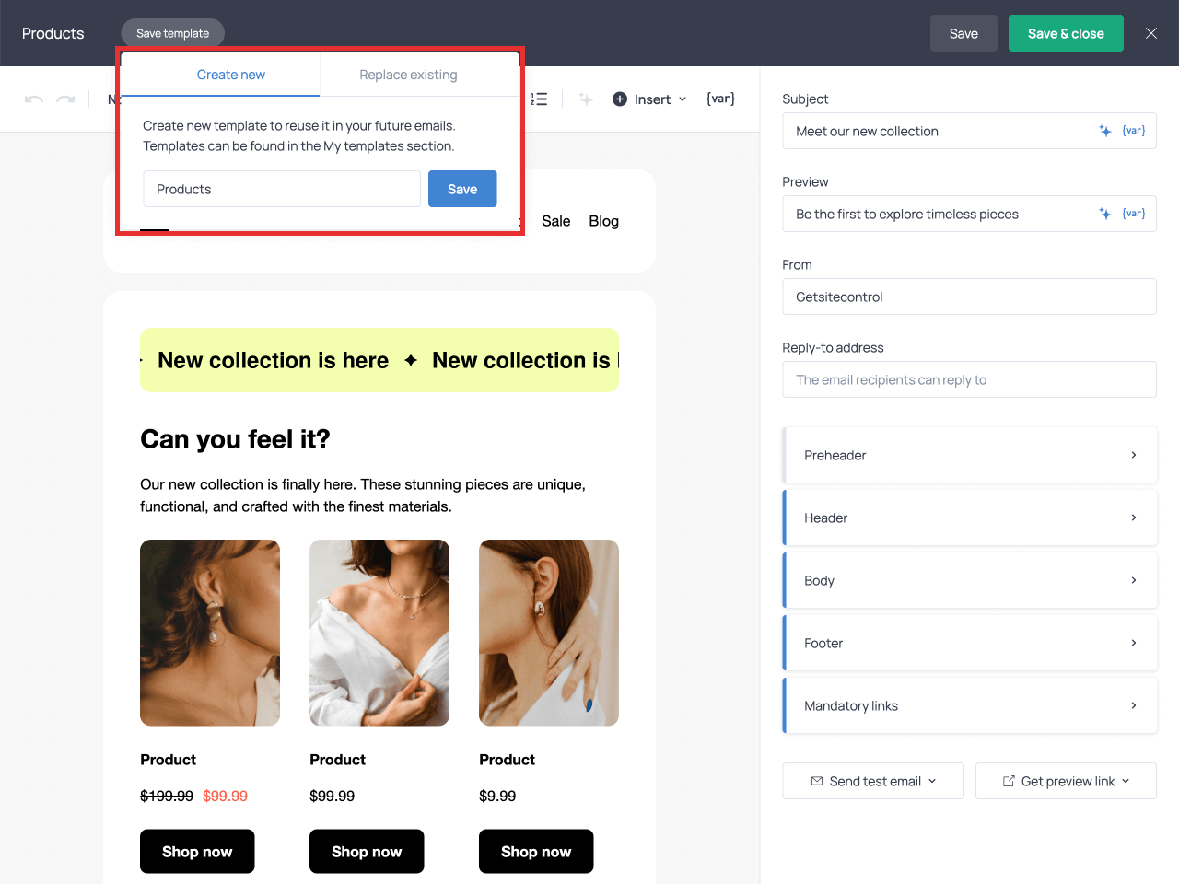The image size is (1179, 884).
Task: Open the Send test email dropdown
Action: coord(873,781)
